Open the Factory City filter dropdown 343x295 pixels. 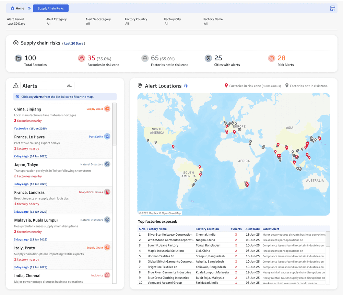tap(166, 24)
